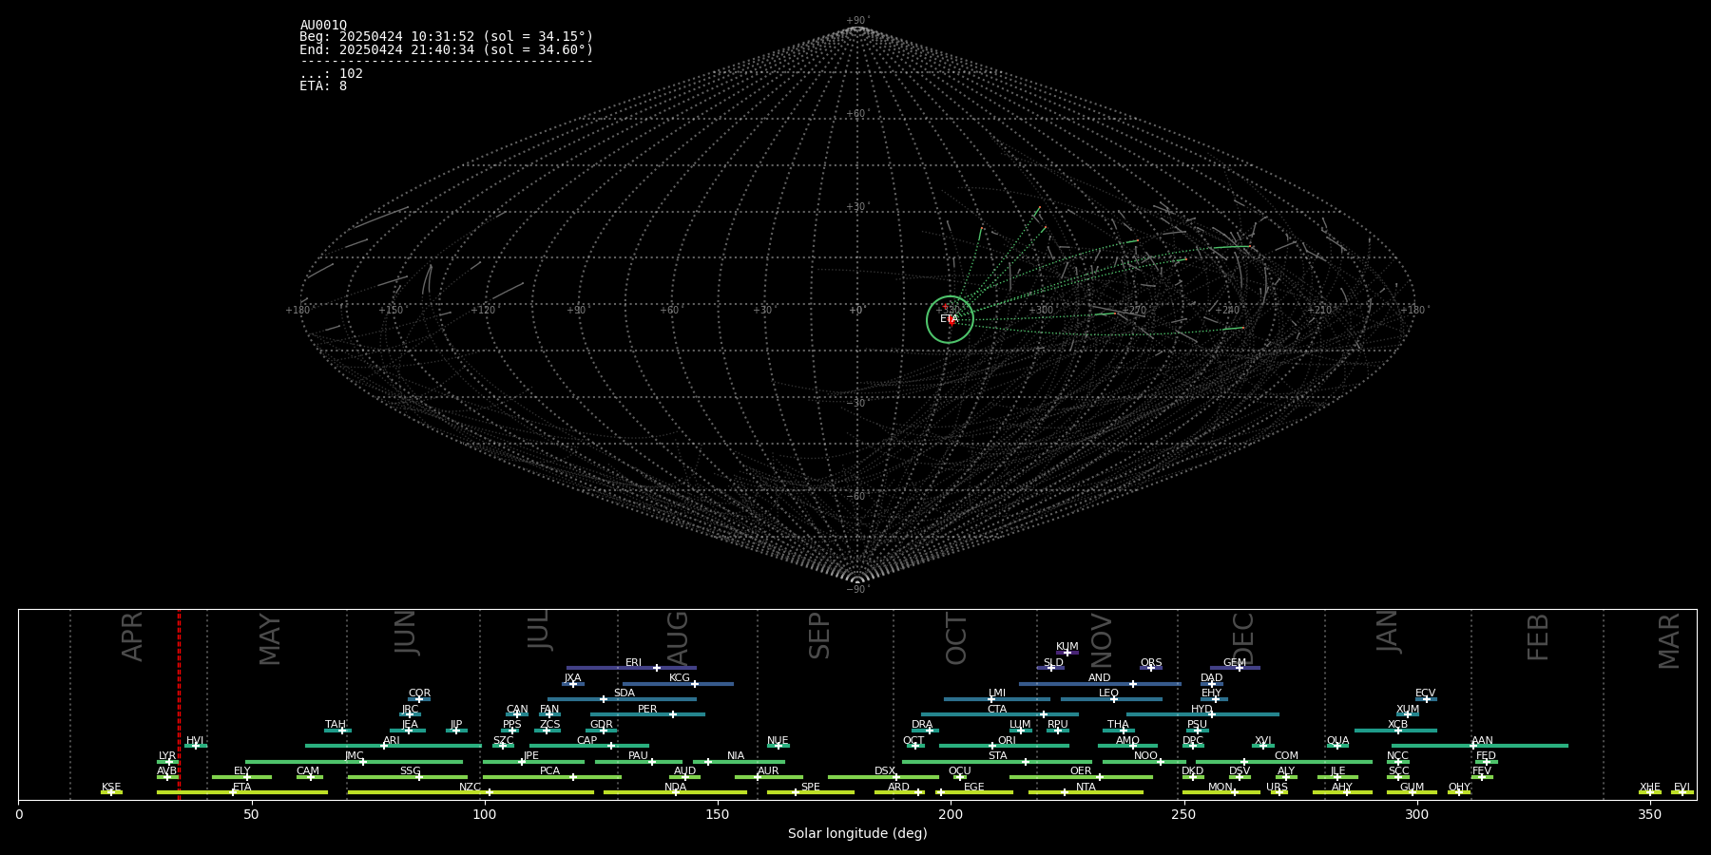
Task: Select the EVI shower bar
Action: click(1682, 792)
